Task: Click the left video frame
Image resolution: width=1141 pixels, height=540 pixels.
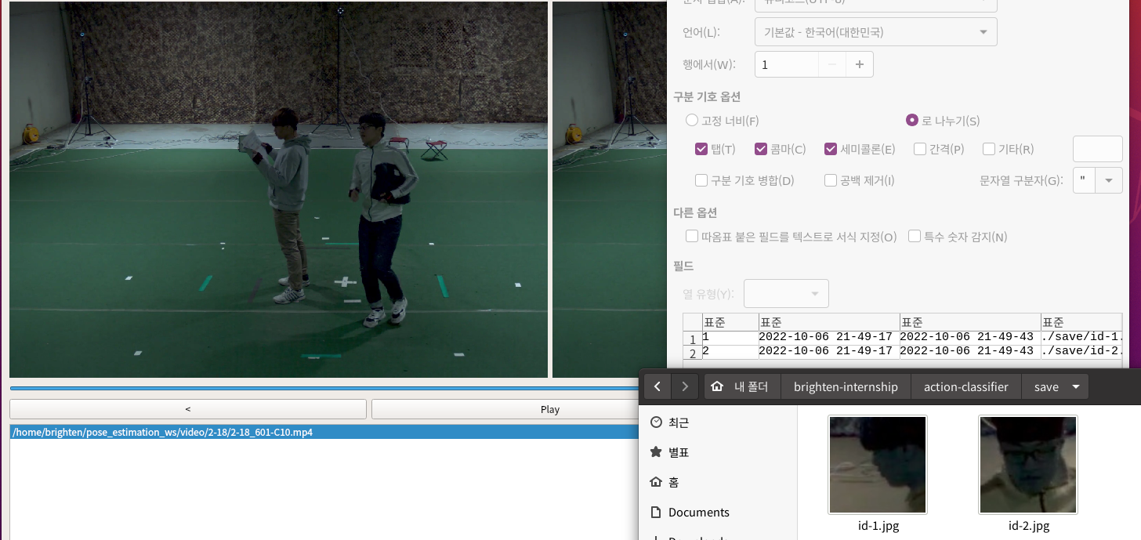Action: coord(278,189)
